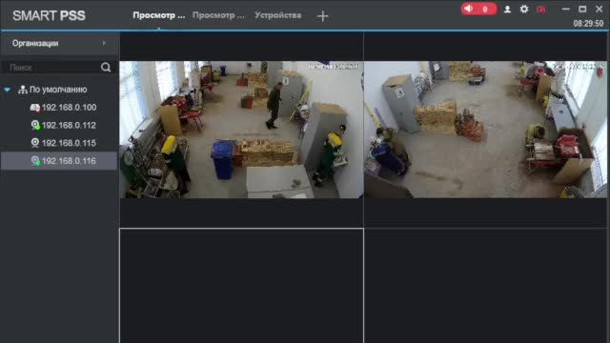Screen dimensions: 610x343
Task: Click the Организации panel header
Action: 59,43
